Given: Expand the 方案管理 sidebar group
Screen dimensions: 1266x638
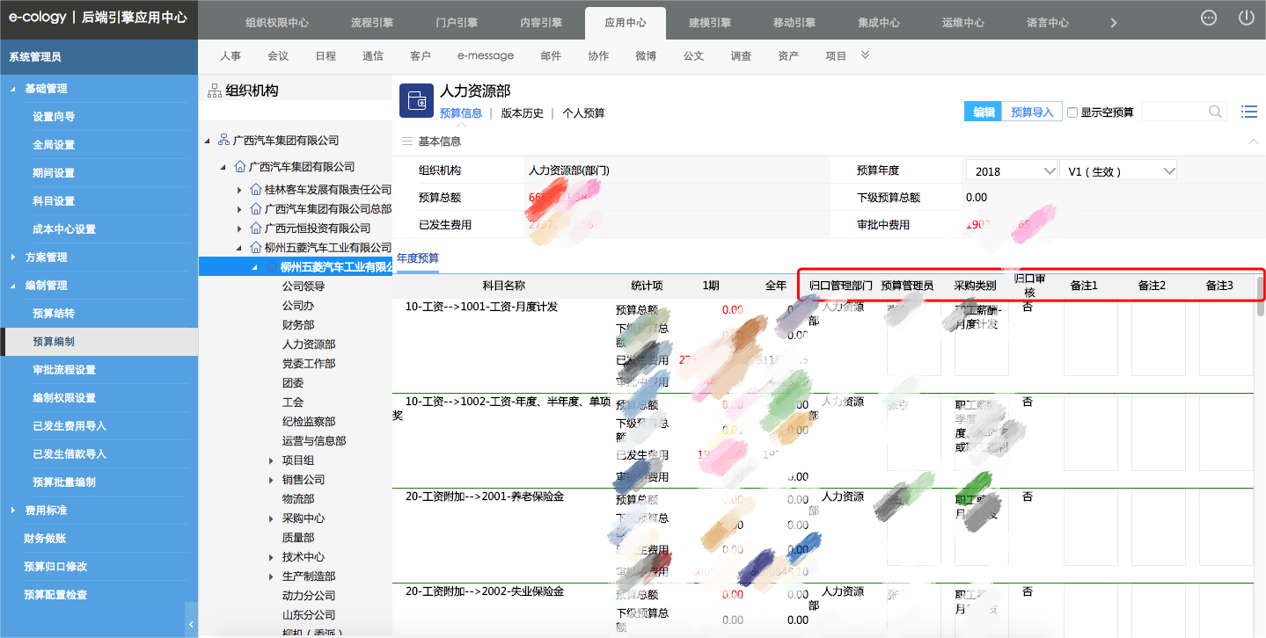Looking at the screenshot, I should click(x=12, y=257).
